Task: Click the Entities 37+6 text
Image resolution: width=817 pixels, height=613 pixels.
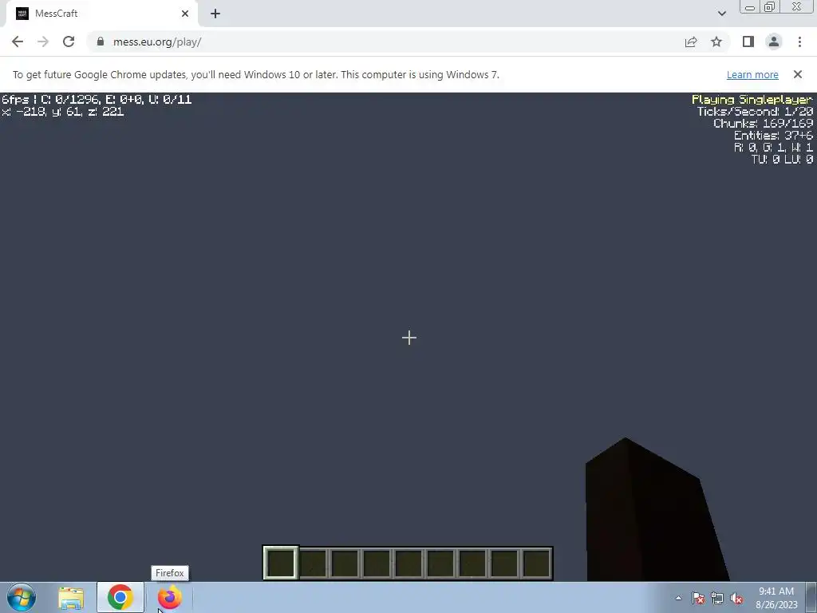Action: [x=773, y=135]
